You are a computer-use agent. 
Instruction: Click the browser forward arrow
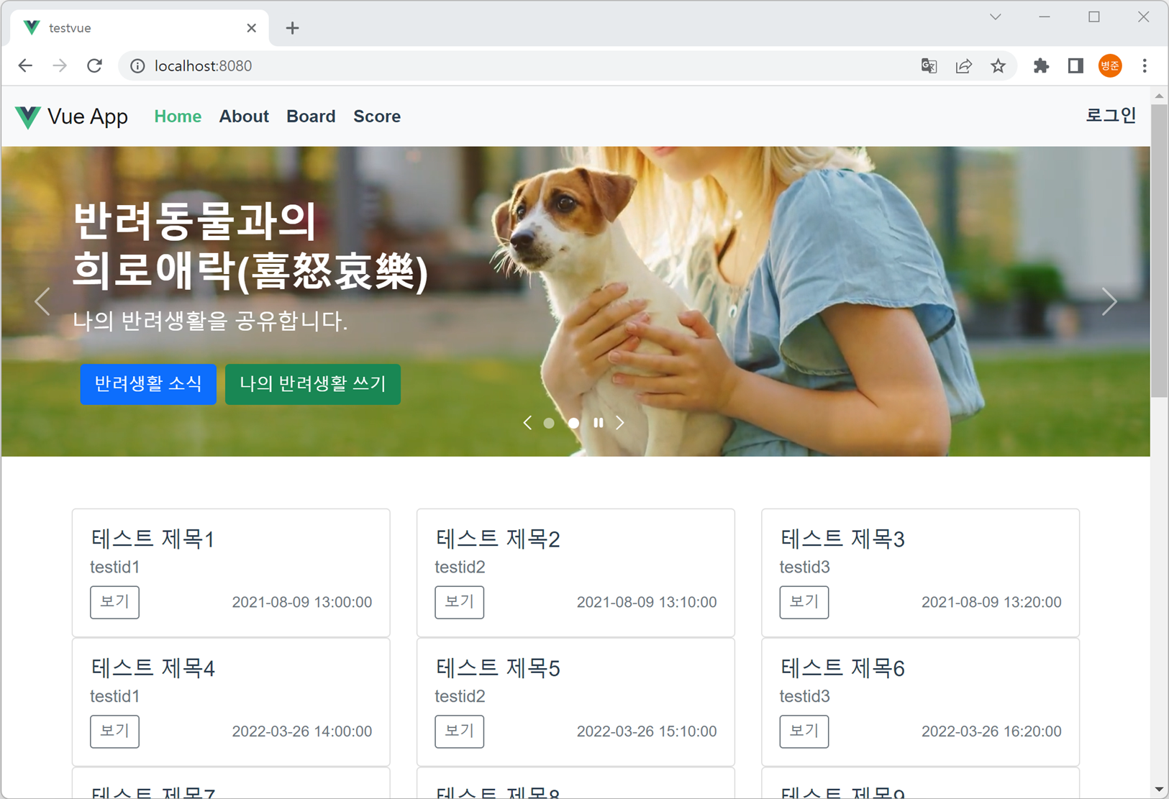click(60, 66)
